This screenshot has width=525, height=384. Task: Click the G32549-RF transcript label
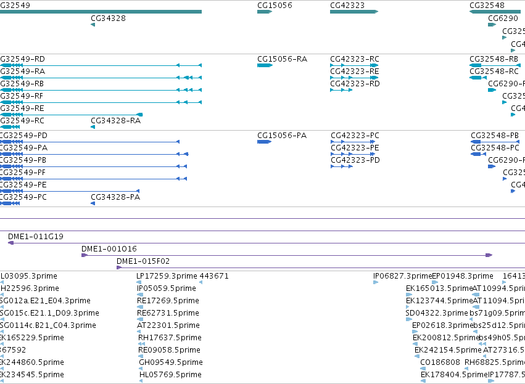tap(22, 96)
